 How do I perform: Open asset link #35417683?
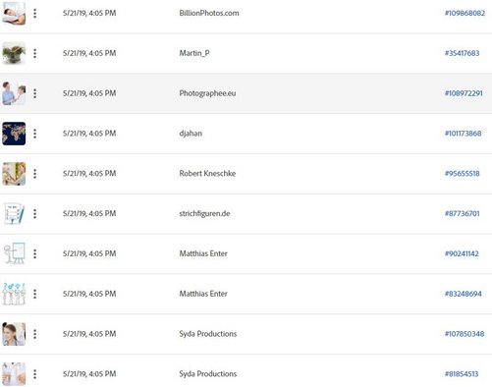pyautogui.click(x=462, y=53)
